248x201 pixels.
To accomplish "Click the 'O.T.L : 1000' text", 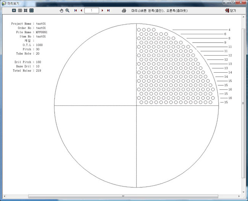I will pos(32,45).
